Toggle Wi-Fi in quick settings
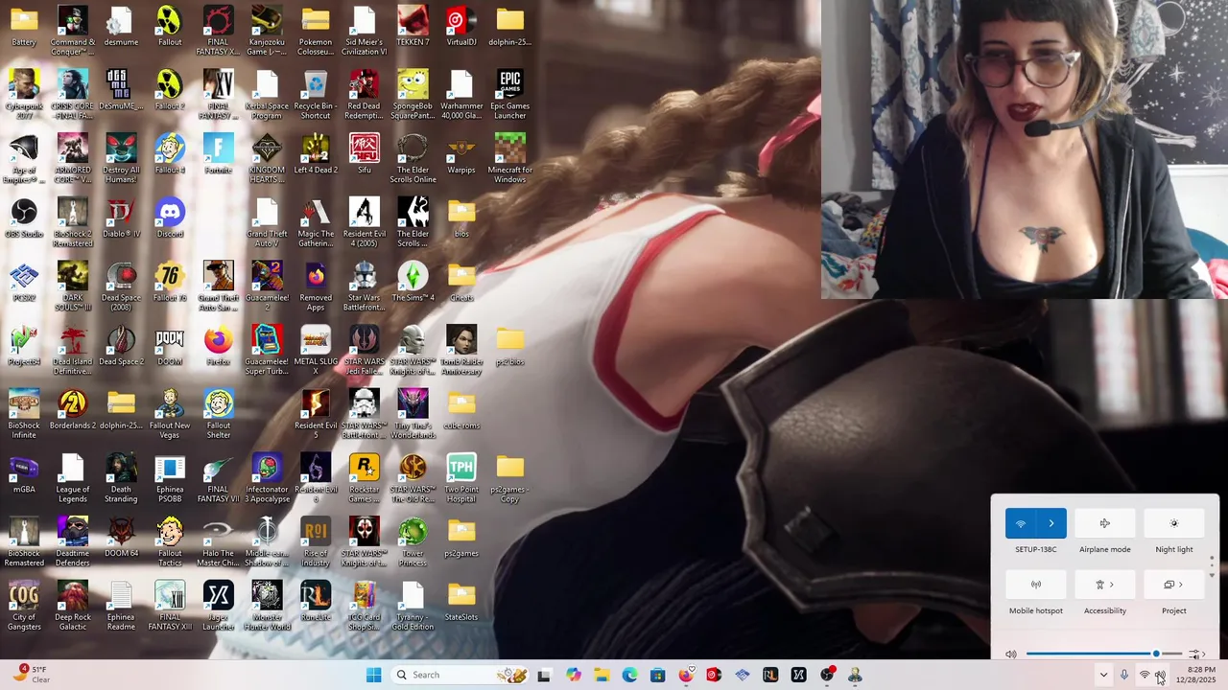The height and width of the screenshot is (690, 1228). coord(1021,523)
